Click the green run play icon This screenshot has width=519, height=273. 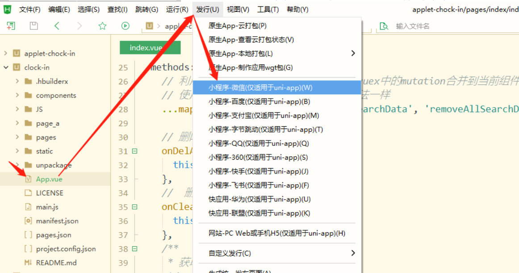125,26
